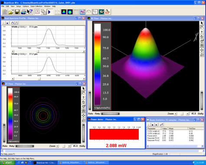Click the 2.088 mW power reading
This screenshot has width=206, height=165.
[116, 145]
